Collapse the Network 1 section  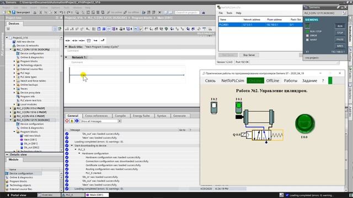66,57
